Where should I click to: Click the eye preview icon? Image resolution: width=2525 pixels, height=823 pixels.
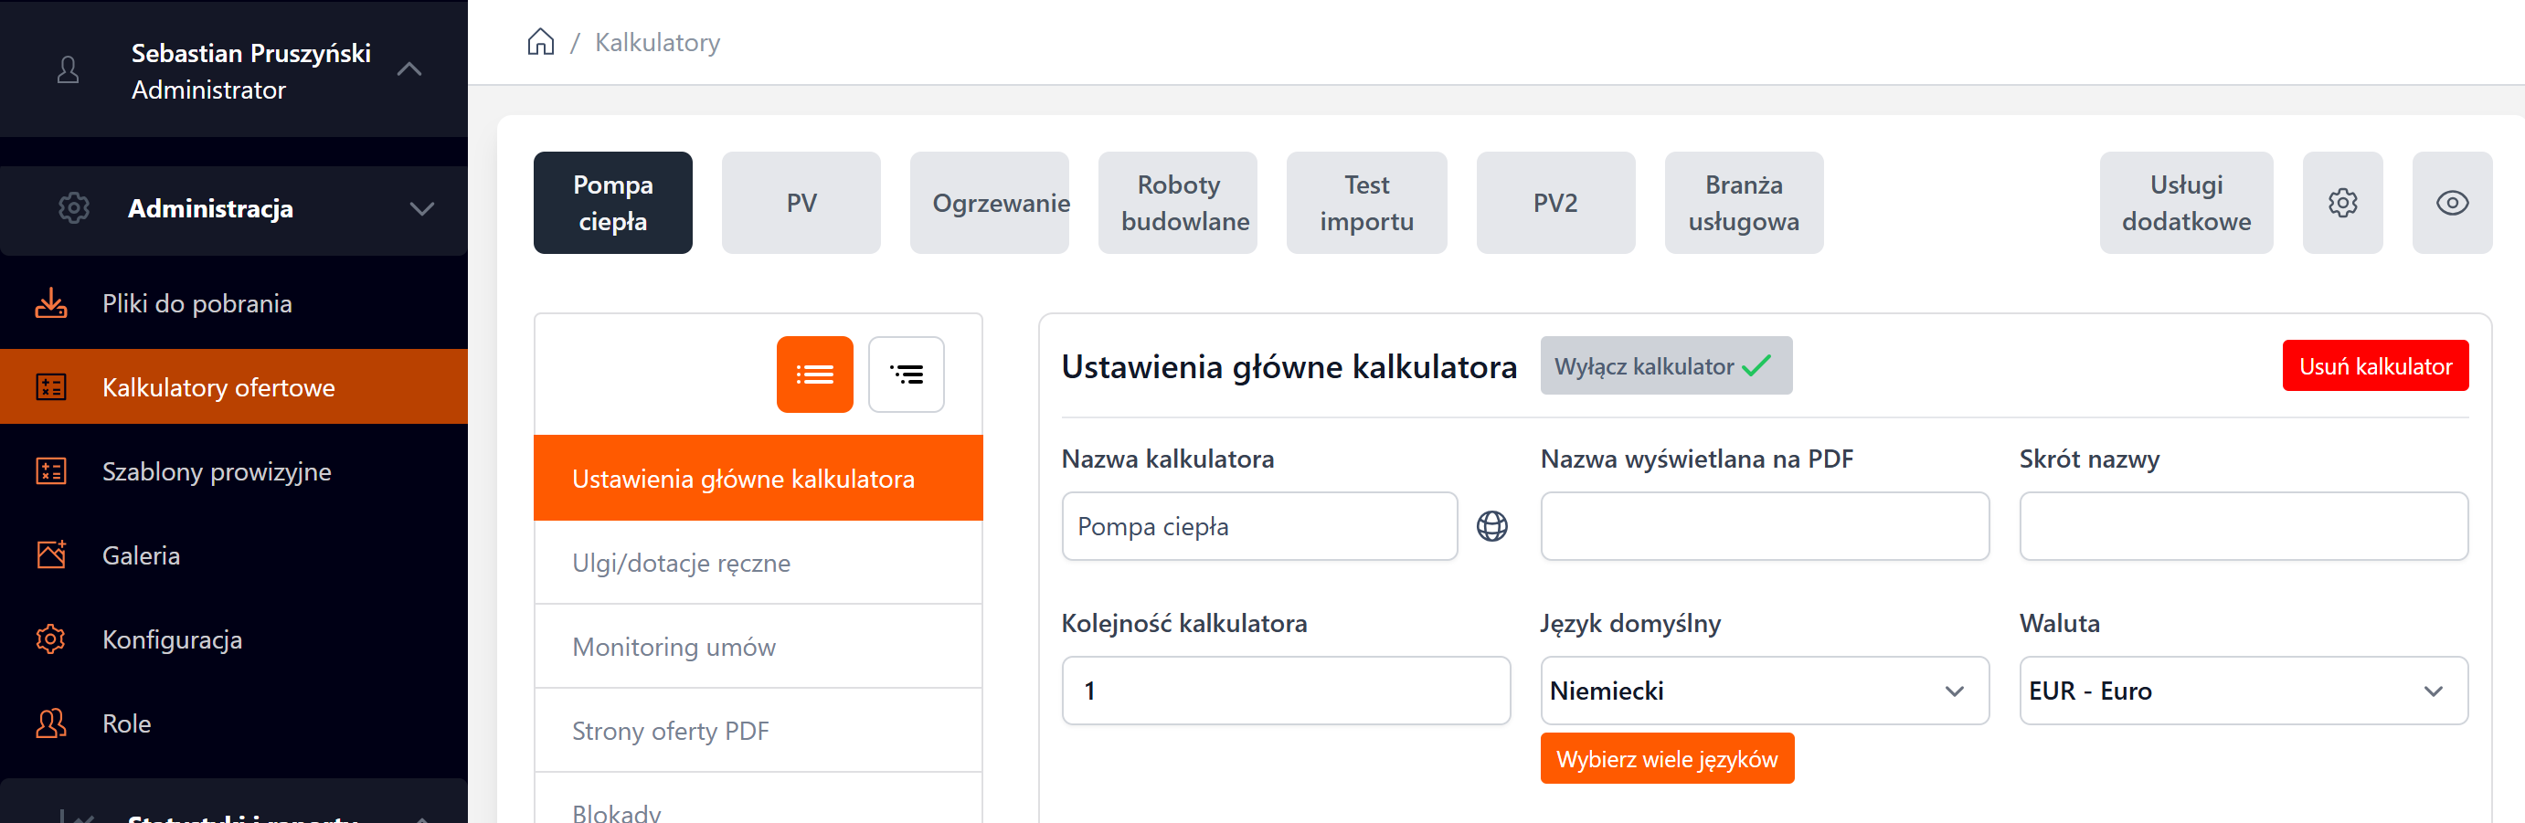click(x=2452, y=203)
